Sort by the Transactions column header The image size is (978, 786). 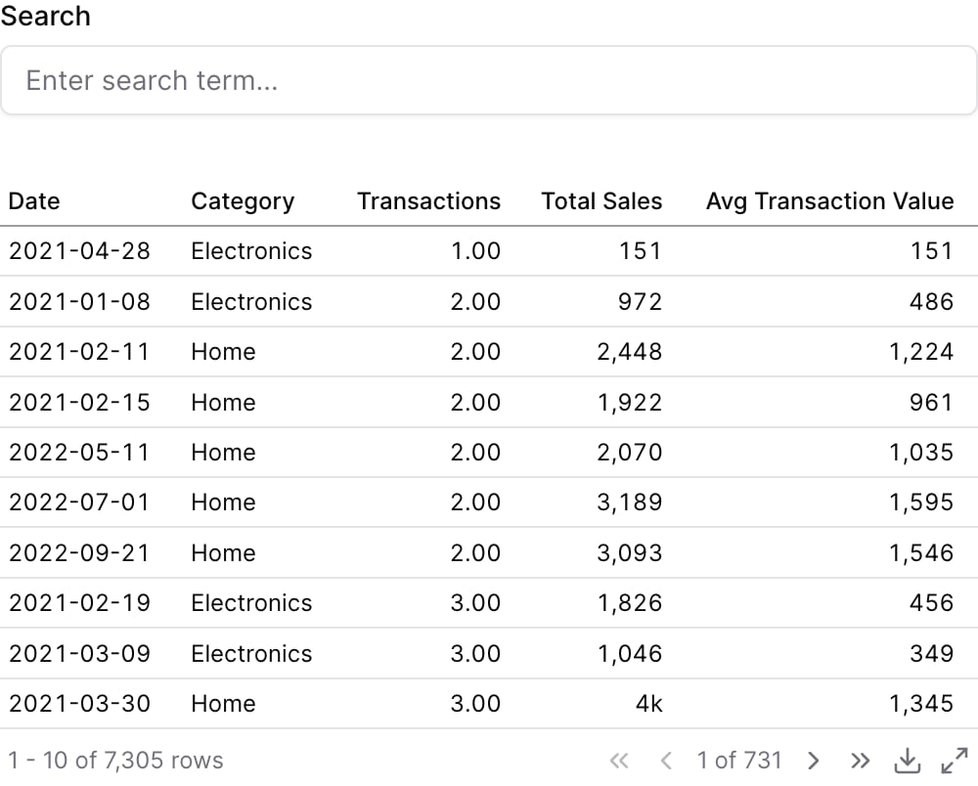(x=428, y=201)
